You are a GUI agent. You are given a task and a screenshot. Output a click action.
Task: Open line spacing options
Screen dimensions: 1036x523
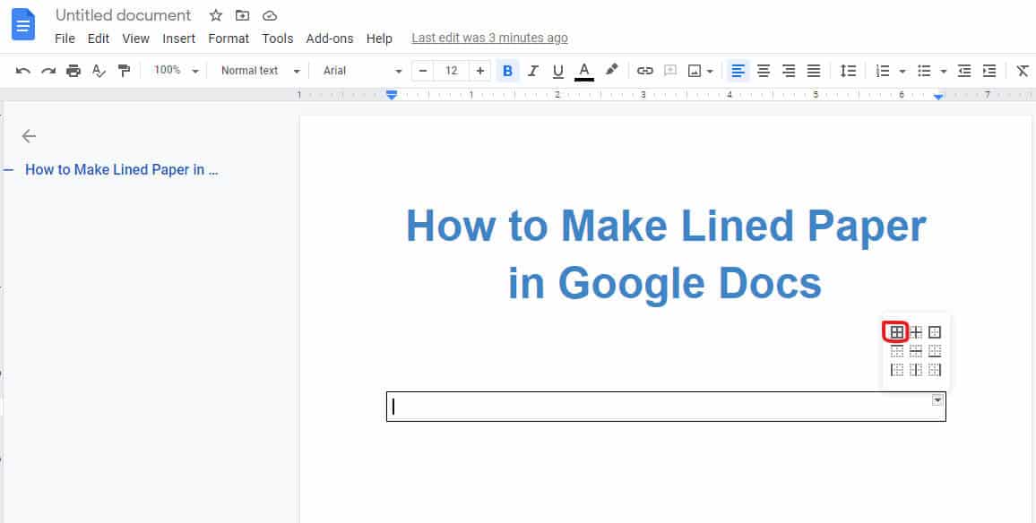pyautogui.click(x=848, y=71)
